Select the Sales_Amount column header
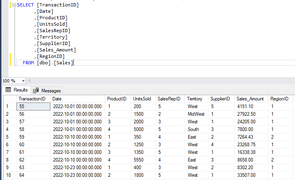The image size is (295, 180). [251, 99]
